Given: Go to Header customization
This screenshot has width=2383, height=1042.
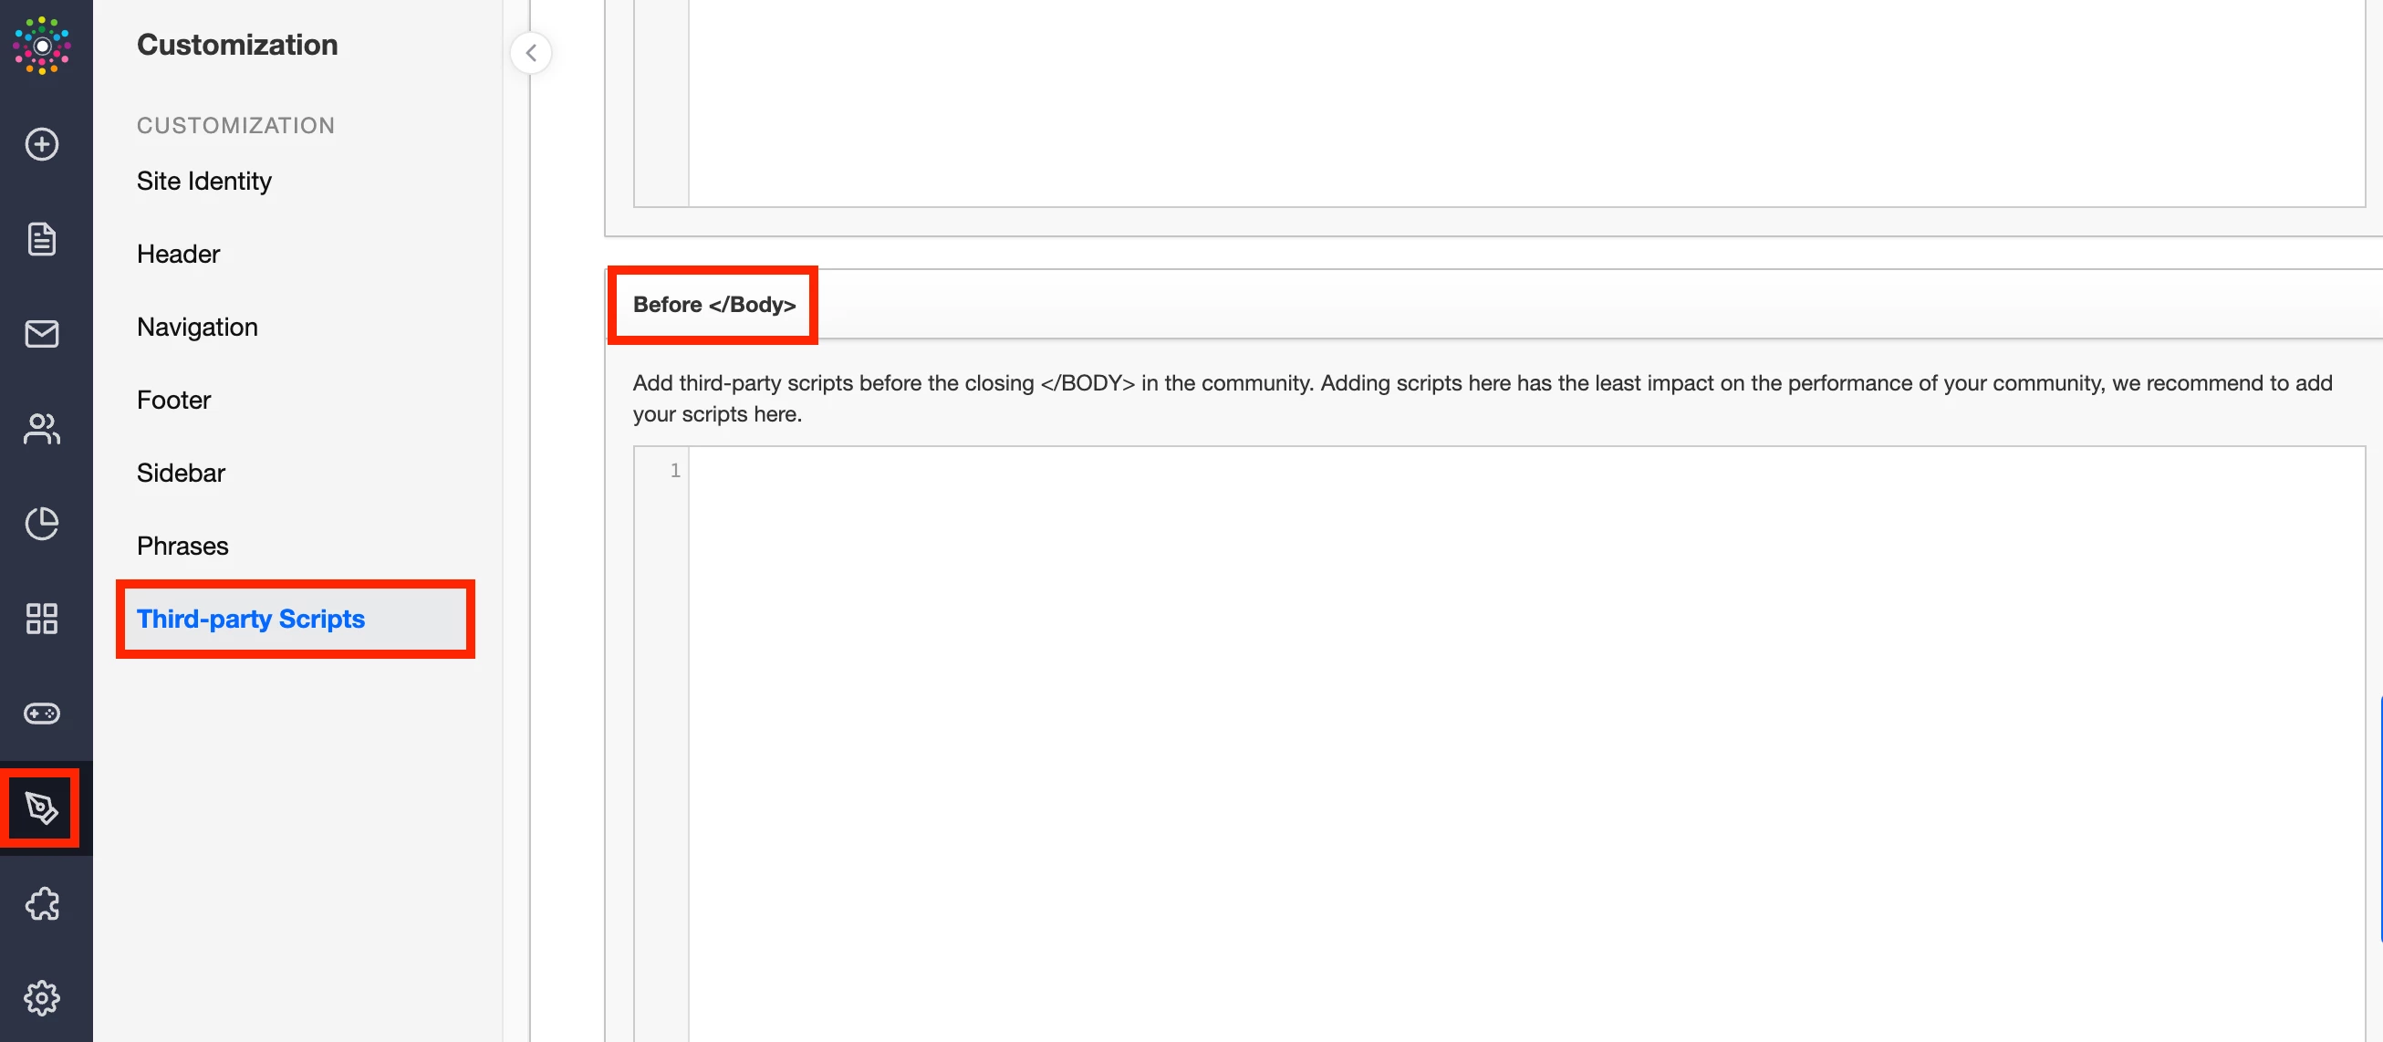Looking at the screenshot, I should [x=179, y=254].
